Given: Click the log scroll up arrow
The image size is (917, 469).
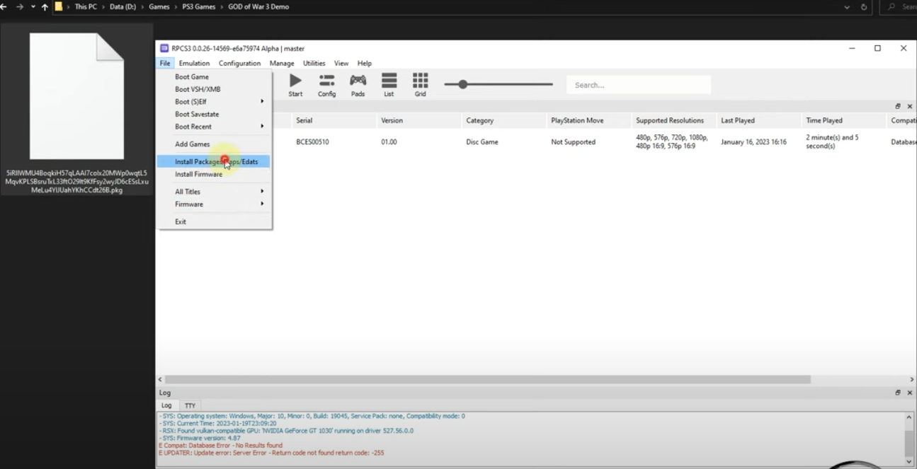Looking at the screenshot, I should 909,417.
